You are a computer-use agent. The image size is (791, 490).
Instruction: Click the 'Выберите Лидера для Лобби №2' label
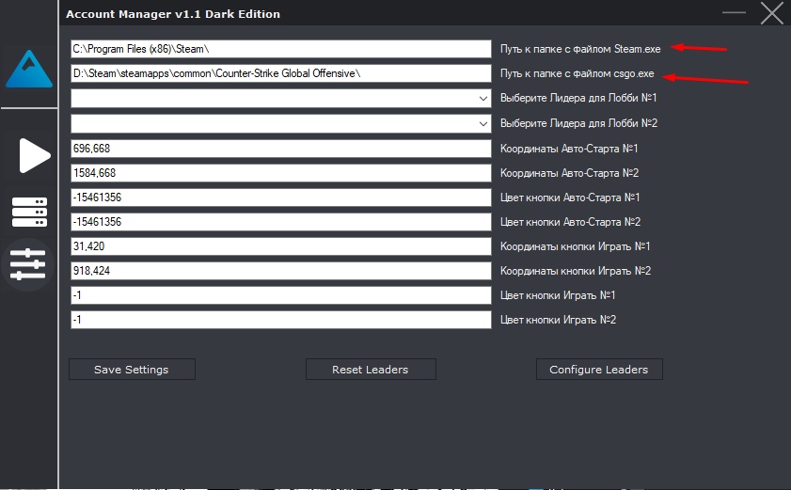pos(578,123)
